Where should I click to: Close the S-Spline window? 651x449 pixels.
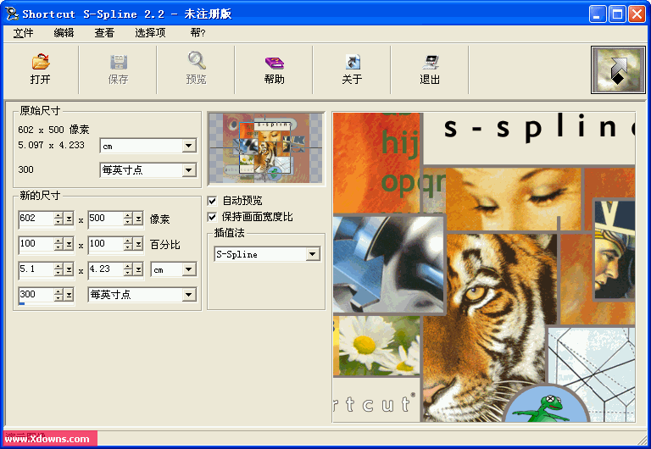coord(637,14)
